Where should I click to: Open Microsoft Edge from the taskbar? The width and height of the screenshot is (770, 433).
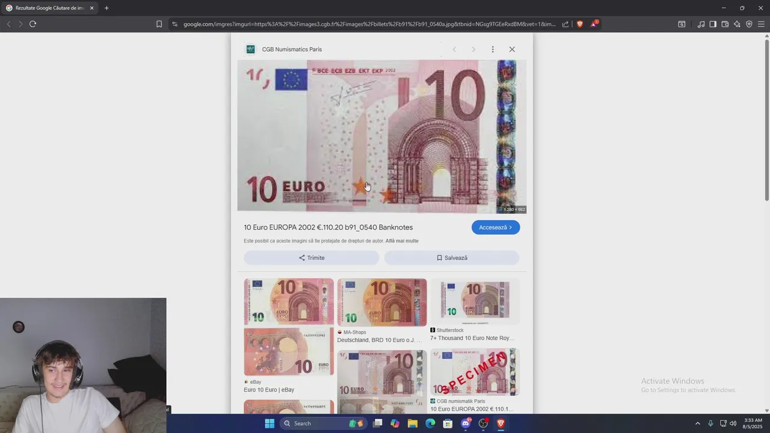430,423
